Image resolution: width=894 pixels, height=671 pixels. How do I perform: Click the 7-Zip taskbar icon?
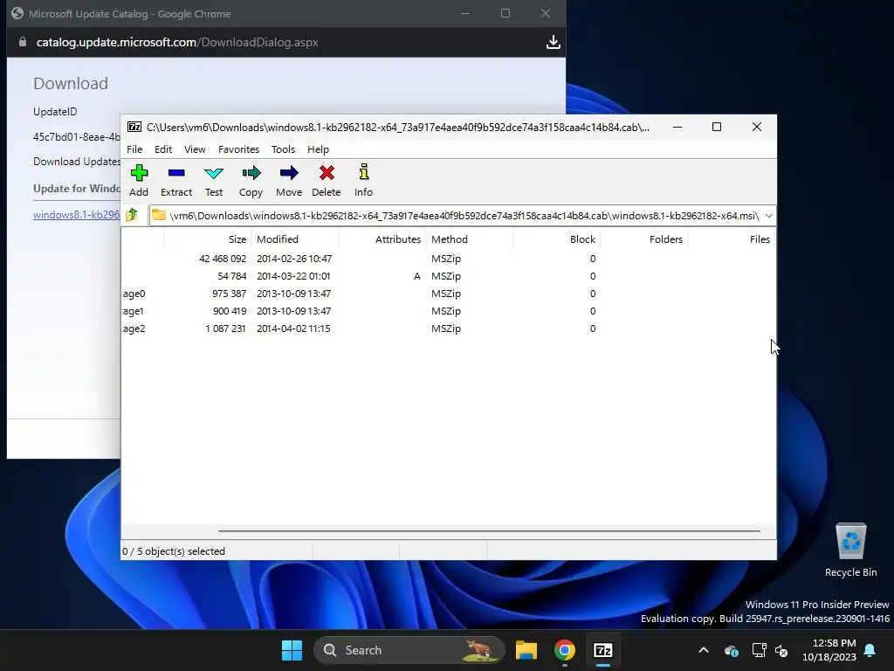coord(602,650)
